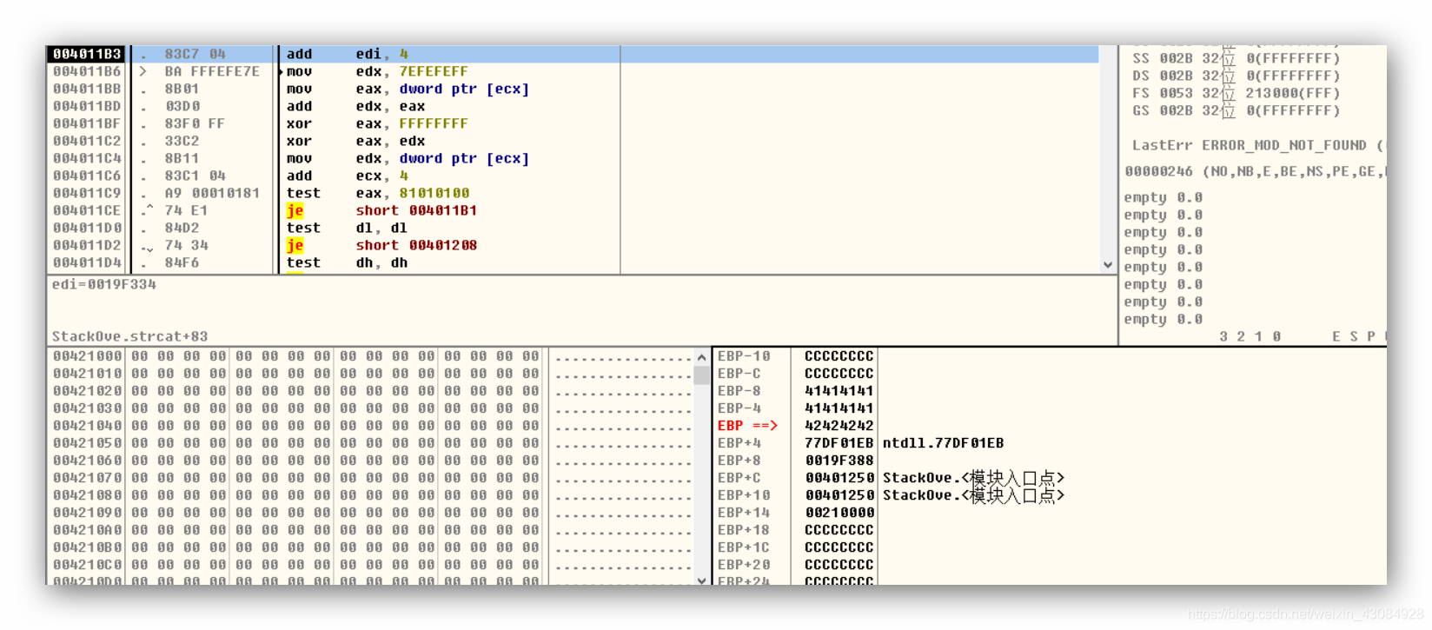Select dump address 00421090
Screen dimensions: 1432x630
87,513
